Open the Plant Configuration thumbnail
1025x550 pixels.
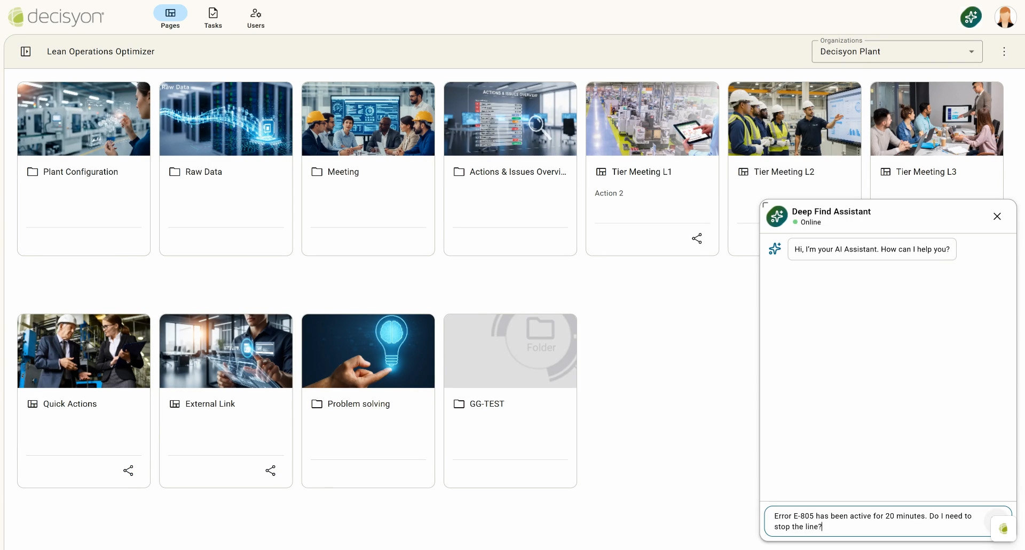[x=84, y=119]
